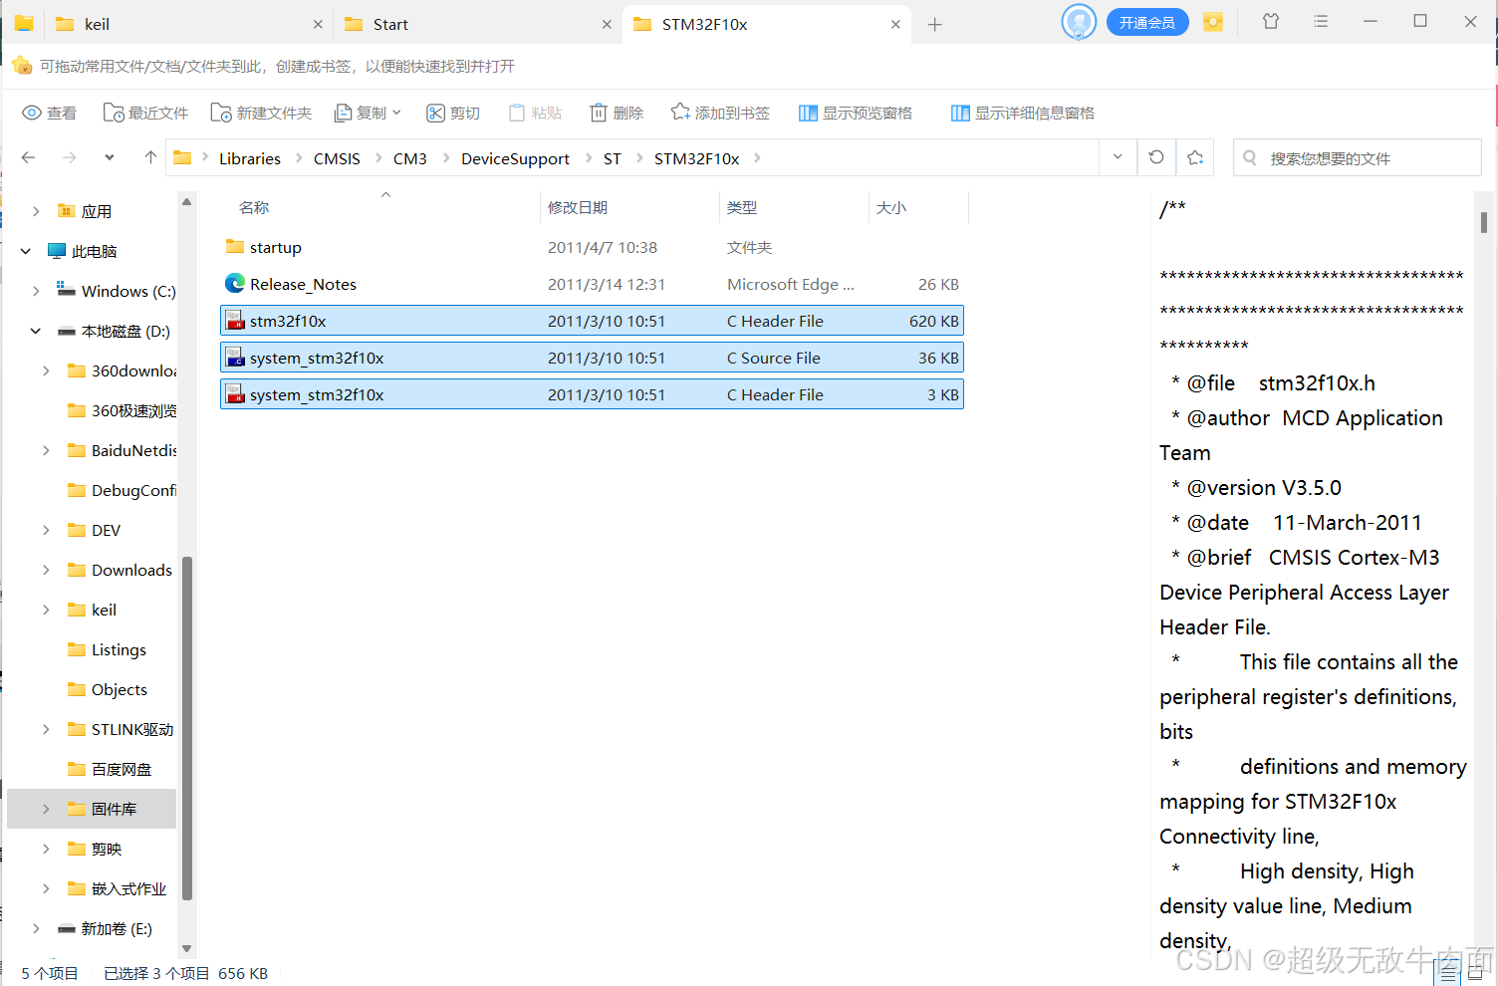
Task: Open the title bar menu list icon
Action: pos(1321,21)
